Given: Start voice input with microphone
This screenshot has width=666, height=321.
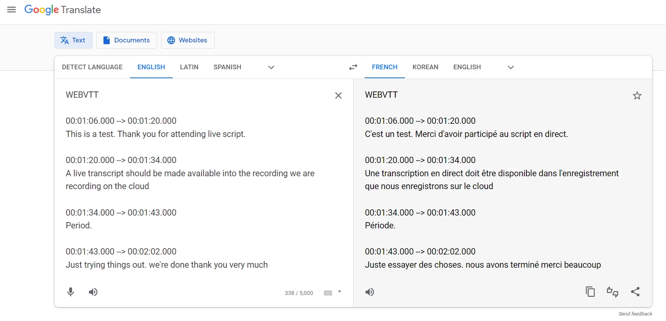Looking at the screenshot, I should click(70, 292).
